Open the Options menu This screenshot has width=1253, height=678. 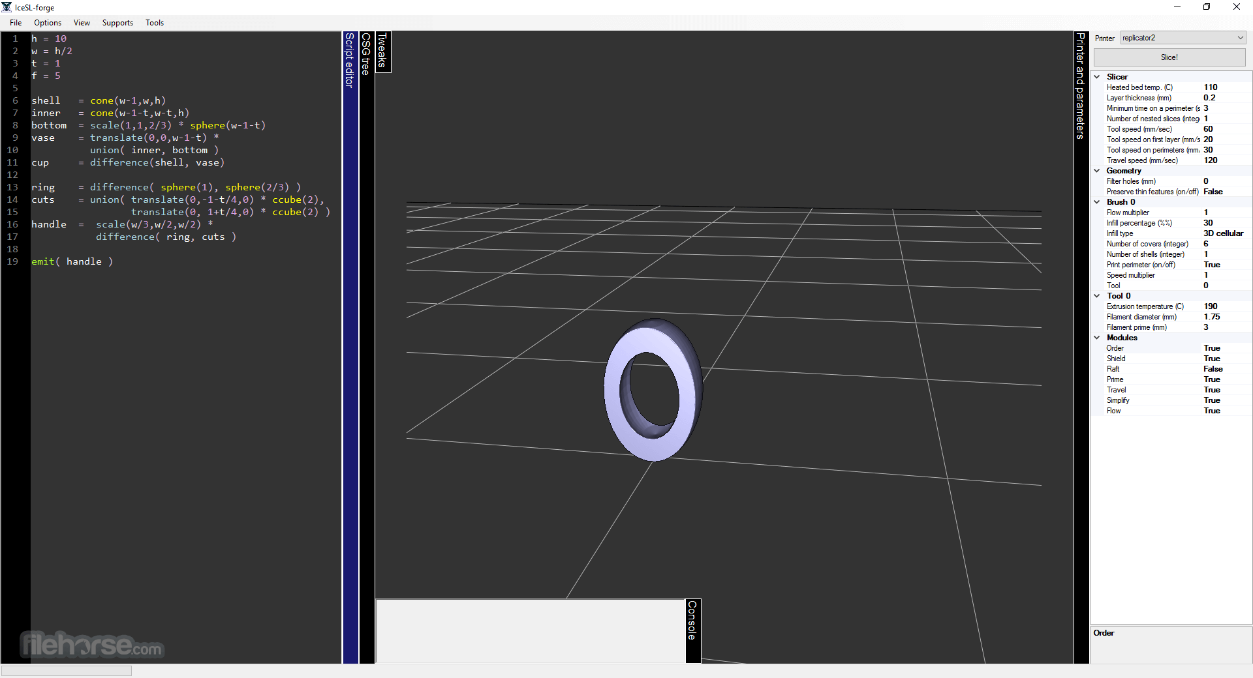coord(48,23)
